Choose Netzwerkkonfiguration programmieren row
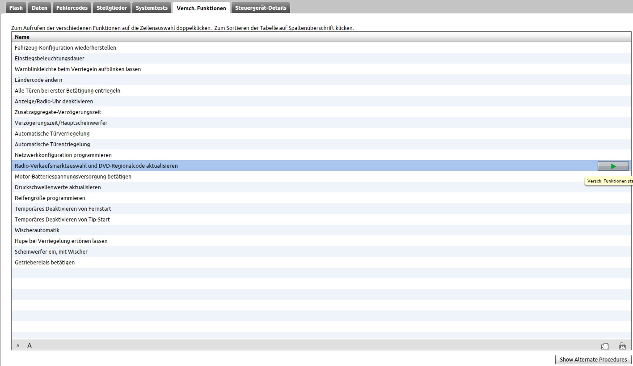Image resolution: width=633 pixels, height=366 pixels. point(63,155)
